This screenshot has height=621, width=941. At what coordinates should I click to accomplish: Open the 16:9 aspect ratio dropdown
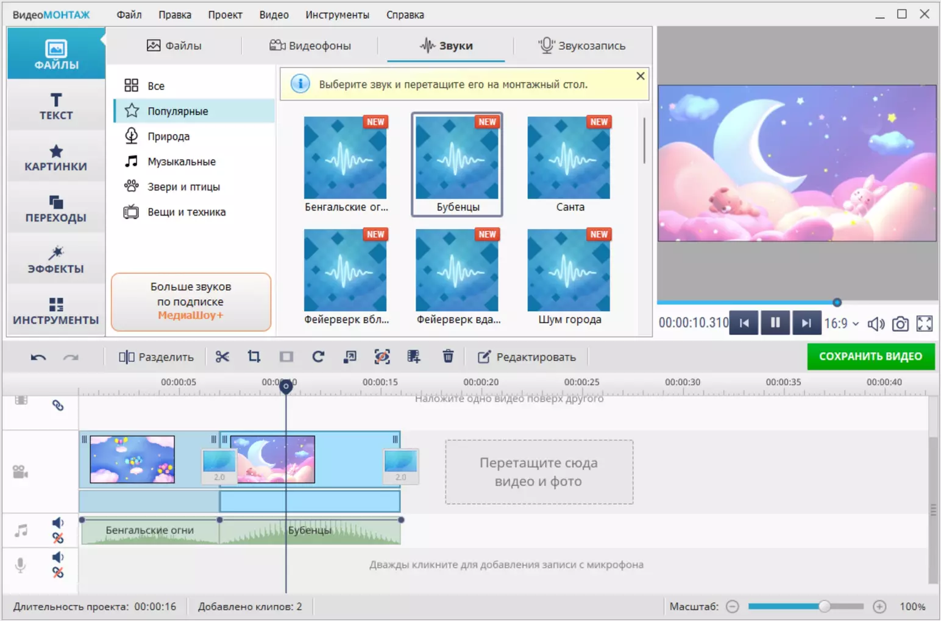tap(842, 324)
